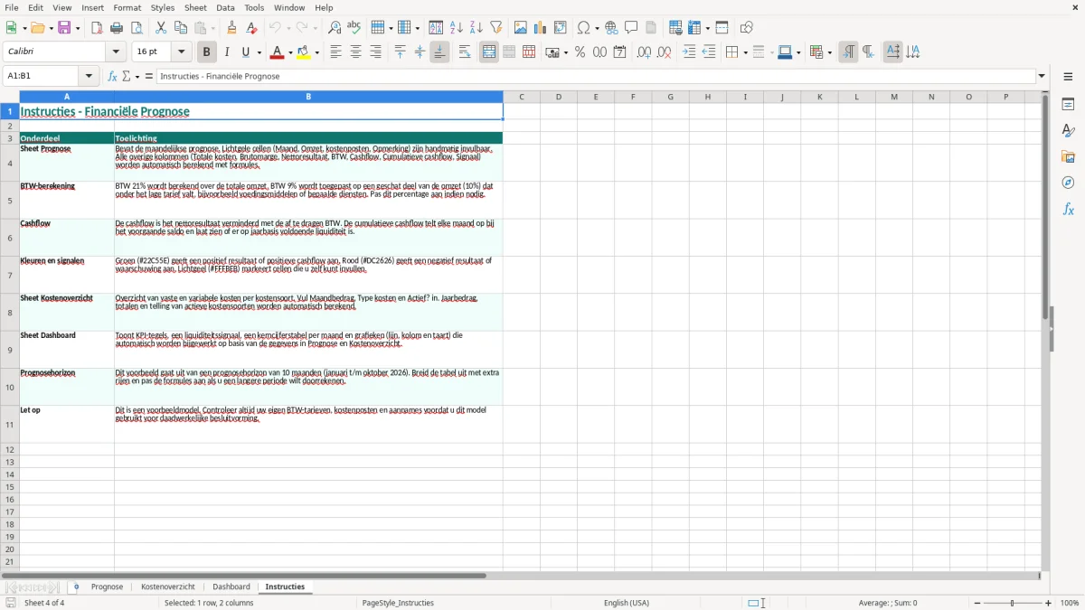
Task: Click English (USA) language in status bar
Action: tap(627, 603)
